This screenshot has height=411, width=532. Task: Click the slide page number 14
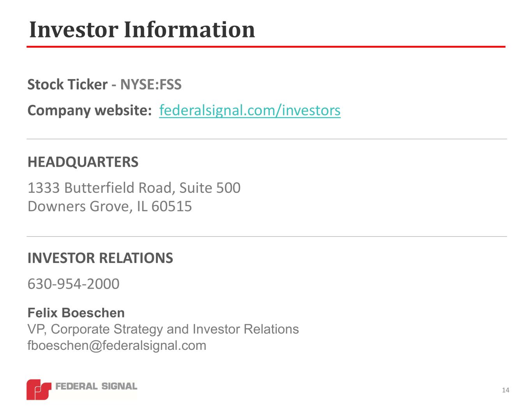(x=505, y=390)
